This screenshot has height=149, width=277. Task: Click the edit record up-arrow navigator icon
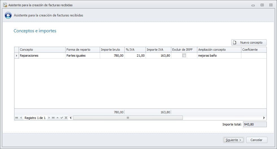57,118
